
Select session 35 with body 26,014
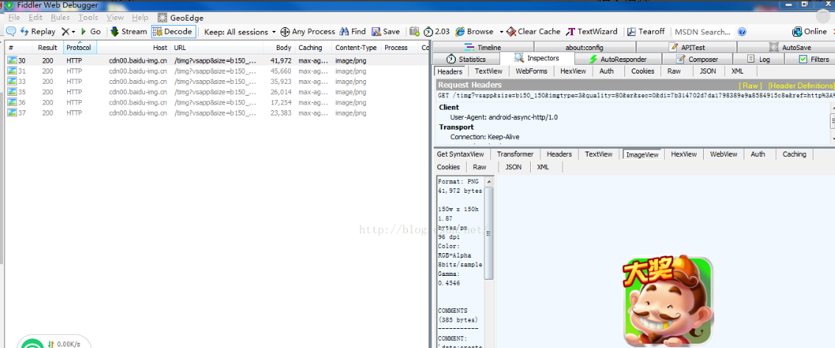click(x=216, y=92)
